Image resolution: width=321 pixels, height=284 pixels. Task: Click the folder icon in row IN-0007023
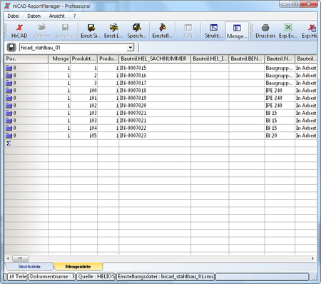[x=9, y=136]
